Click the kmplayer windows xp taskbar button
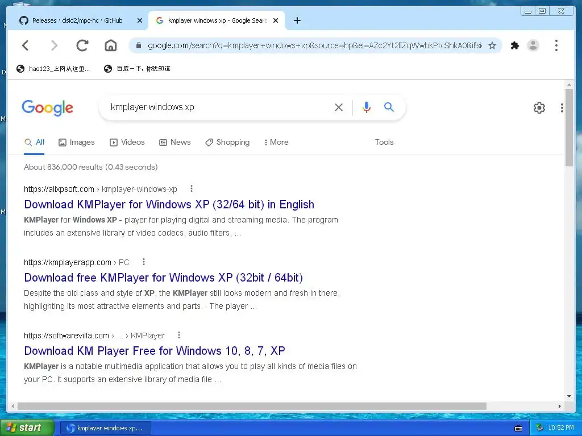Image resolution: width=582 pixels, height=436 pixels. coord(105,428)
